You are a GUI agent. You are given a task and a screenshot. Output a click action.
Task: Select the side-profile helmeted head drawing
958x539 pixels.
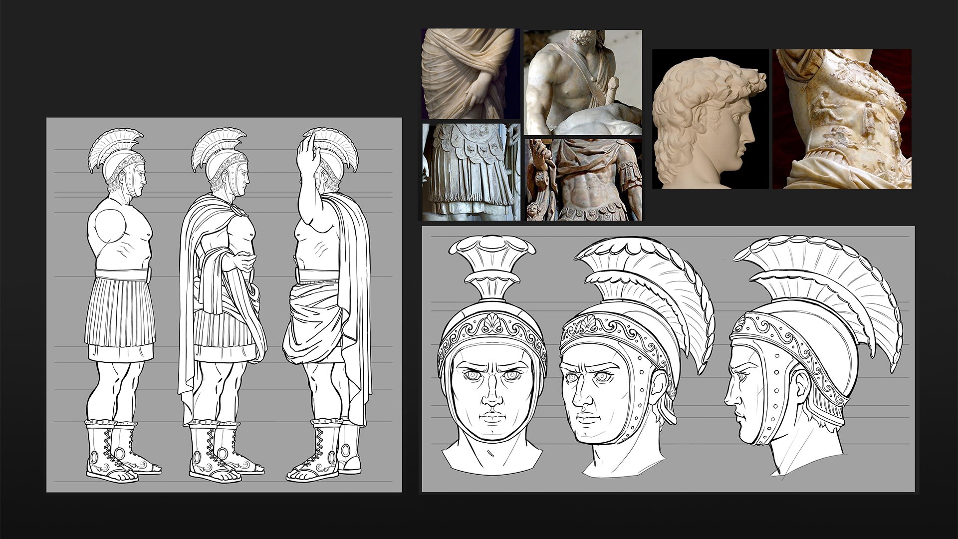point(814,357)
